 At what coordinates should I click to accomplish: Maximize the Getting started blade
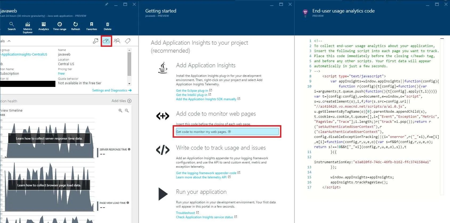click(281, 4)
